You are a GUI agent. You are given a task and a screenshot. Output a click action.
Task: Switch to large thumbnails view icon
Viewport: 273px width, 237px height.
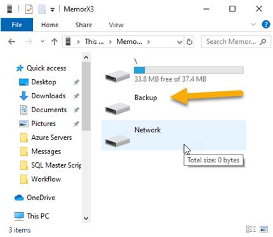point(263,229)
